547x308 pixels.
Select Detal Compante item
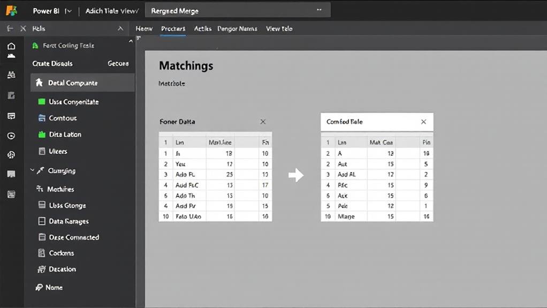pyautogui.click(x=82, y=83)
